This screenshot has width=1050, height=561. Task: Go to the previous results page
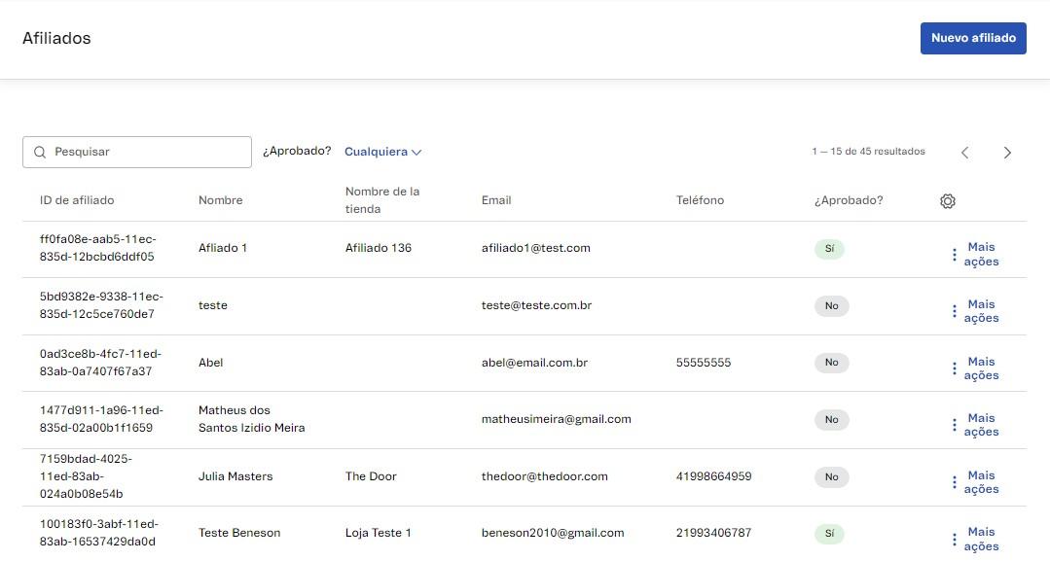tap(965, 153)
